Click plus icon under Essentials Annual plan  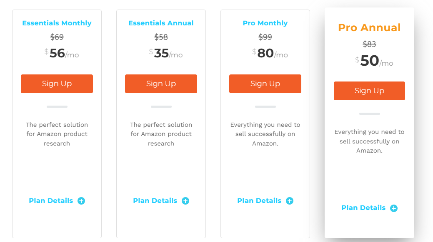[185, 201]
